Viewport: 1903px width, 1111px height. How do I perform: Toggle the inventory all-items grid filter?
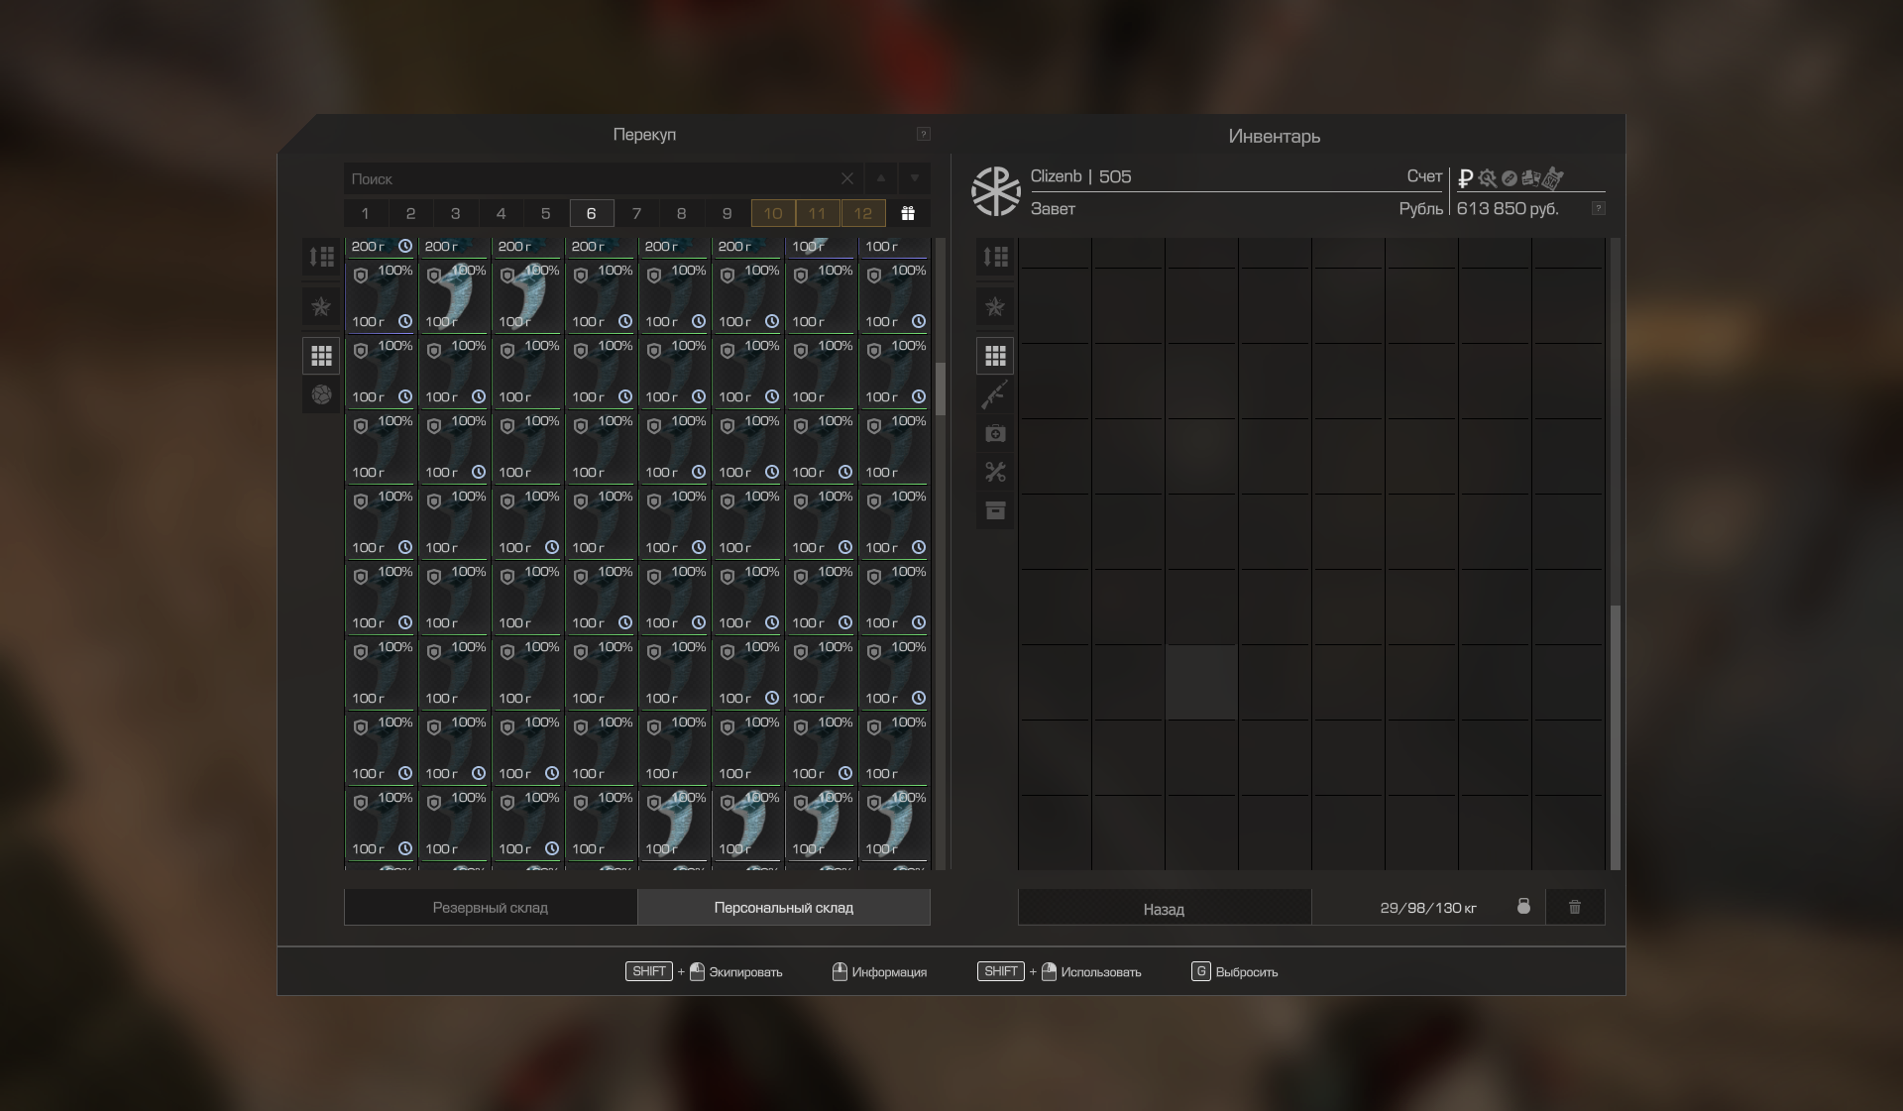coord(995,355)
